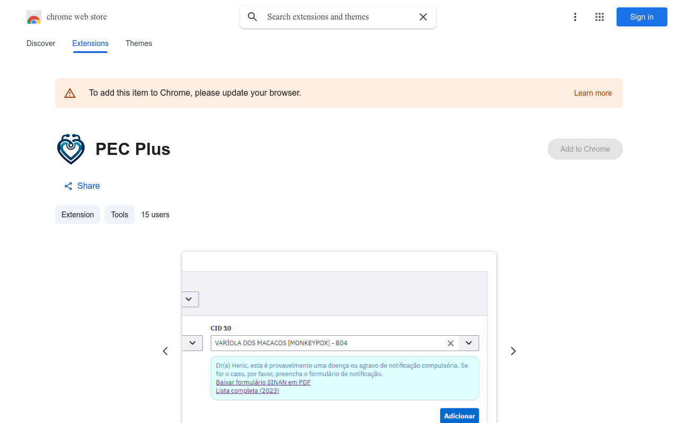
Task: Click the search magnifier icon
Action: coord(253,17)
